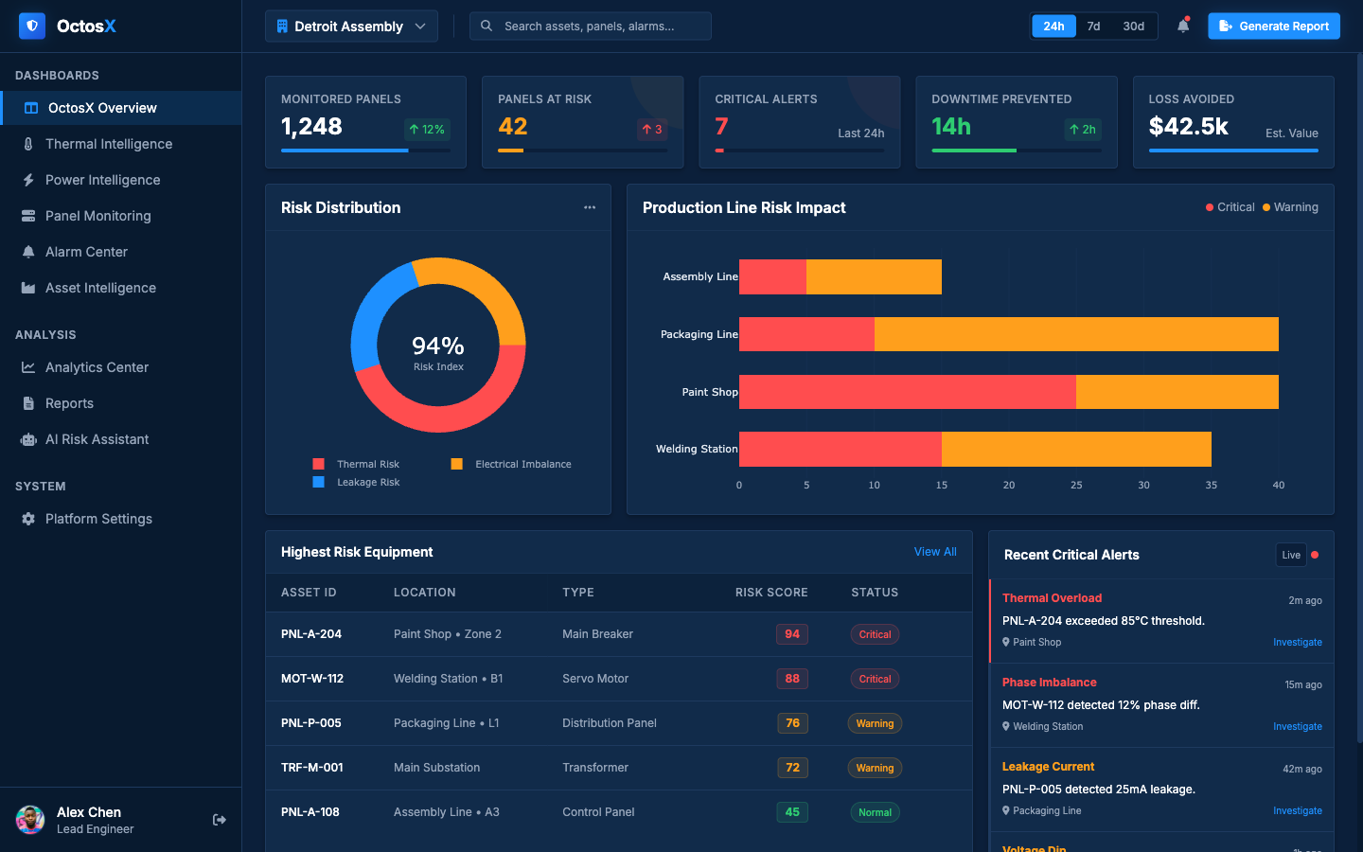The width and height of the screenshot is (1363, 852).
Task: Click the Alarm Center bell icon
Action: (x=28, y=252)
